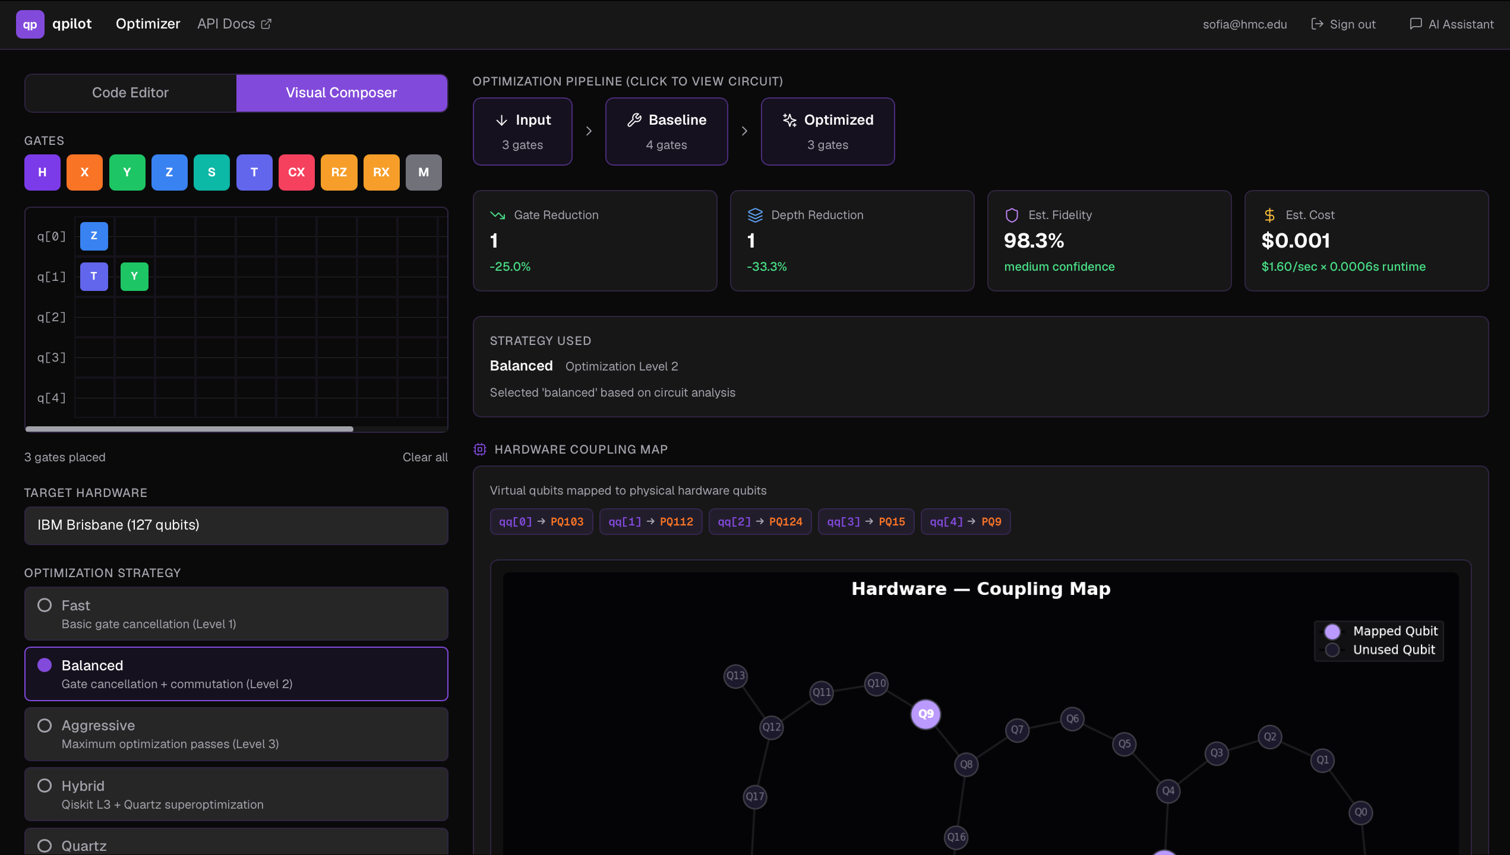Choose the Aggressive strategy radio option

236,734
